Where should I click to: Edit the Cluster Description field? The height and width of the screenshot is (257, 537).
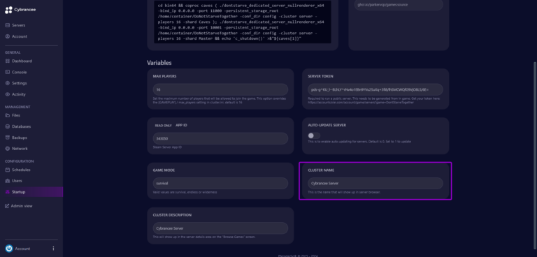click(220, 228)
